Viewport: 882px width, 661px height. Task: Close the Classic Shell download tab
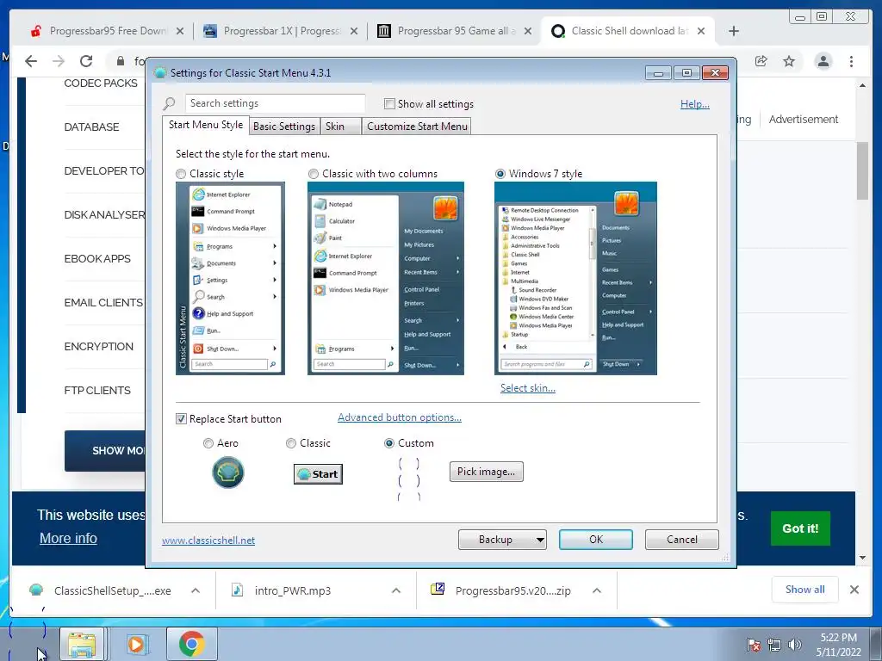click(701, 31)
